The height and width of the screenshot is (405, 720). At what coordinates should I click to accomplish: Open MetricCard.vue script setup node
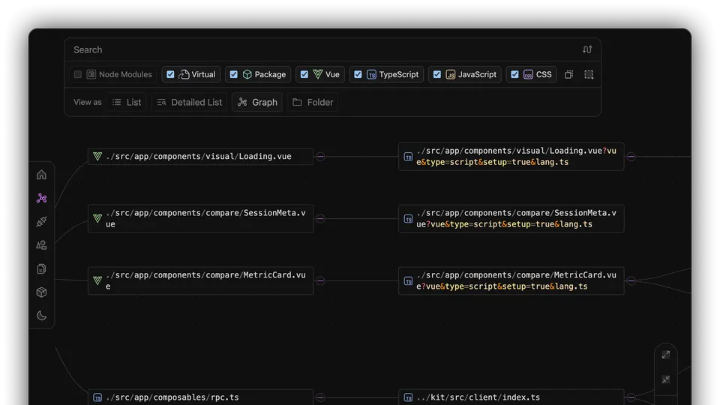point(511,280)
